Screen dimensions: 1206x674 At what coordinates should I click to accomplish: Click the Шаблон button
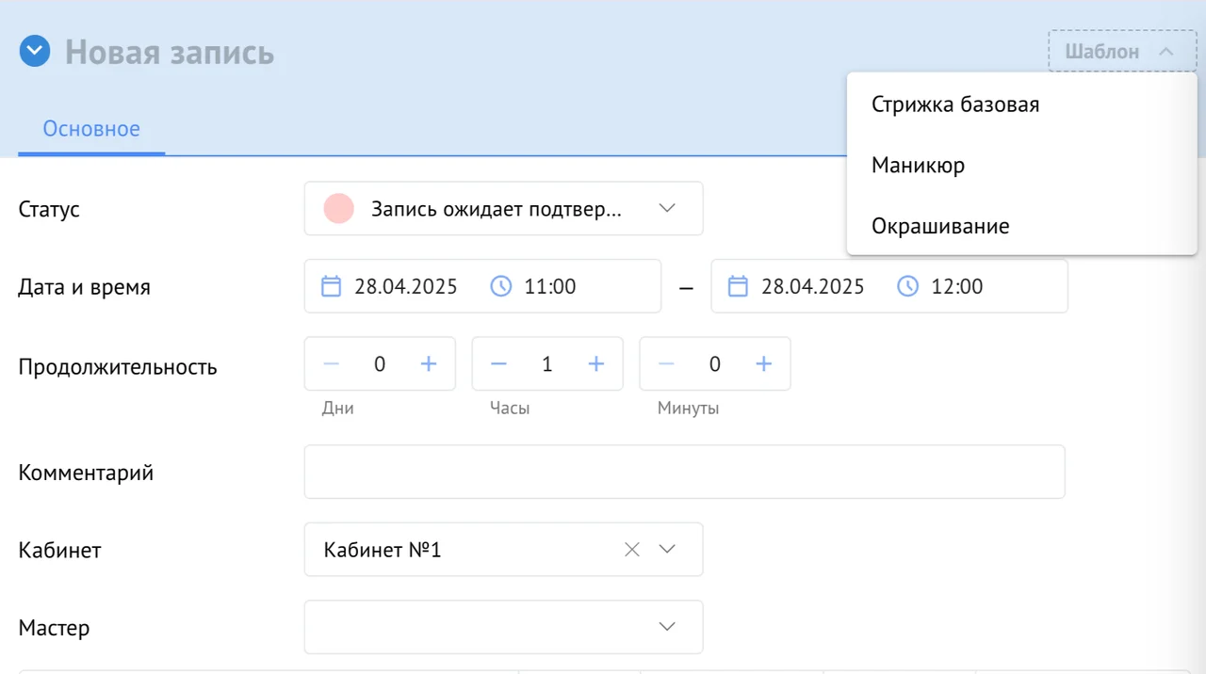pyautogui.click(x=1102, y=51)
